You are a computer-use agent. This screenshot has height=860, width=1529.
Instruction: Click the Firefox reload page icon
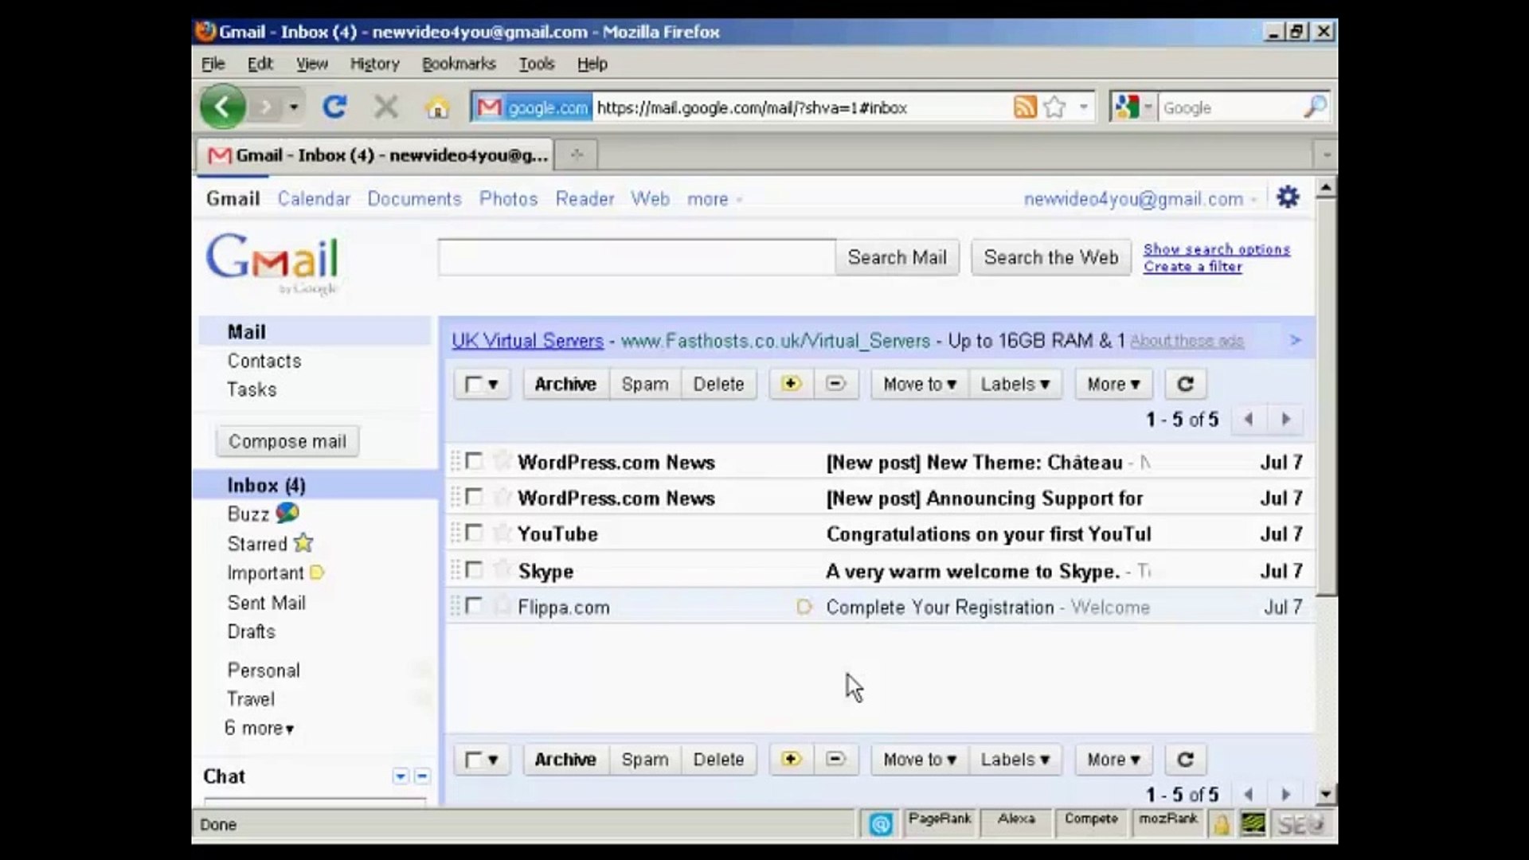click(x=334, y=106)
